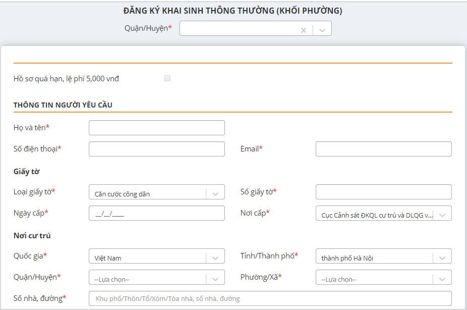Click the Nơi cư trú section label

pyautogui.click(x=33, y=235)
